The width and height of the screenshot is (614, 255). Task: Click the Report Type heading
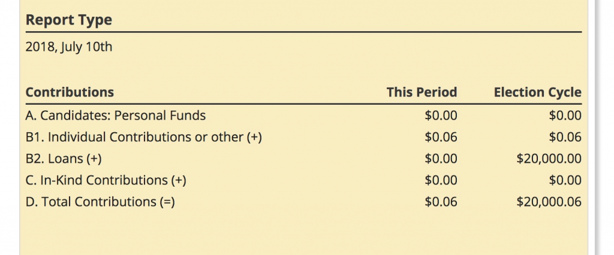pyautogui.click(x=68, y=20)
